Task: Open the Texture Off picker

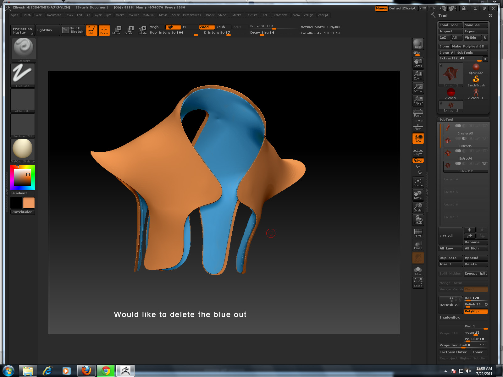Action: [23, 125]
